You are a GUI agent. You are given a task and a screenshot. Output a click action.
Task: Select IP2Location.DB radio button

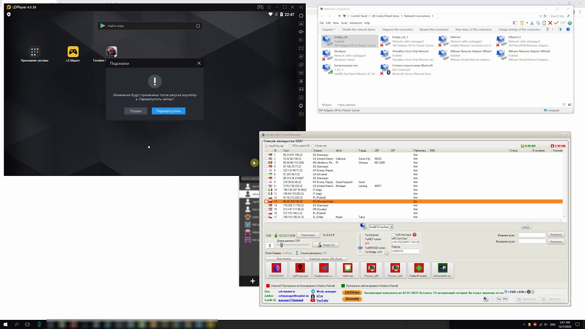coord(290,146)
